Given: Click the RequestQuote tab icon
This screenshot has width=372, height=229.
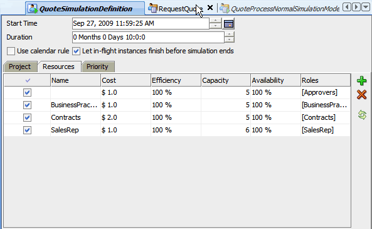Looking at the screenshot, I should click(x=152, y=8).
